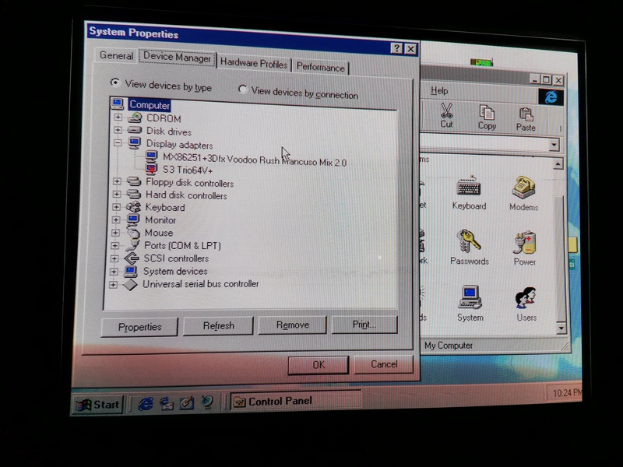The width and height of the screenshot is (623, 467).
Task: Select the S3 Trio64V+ device
Action: pyautogui.click(x=188, y=170)
